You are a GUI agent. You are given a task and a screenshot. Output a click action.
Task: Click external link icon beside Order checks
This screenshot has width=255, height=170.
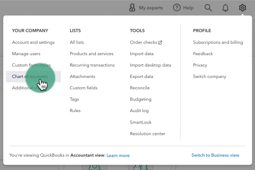click(x=160, y=42)
